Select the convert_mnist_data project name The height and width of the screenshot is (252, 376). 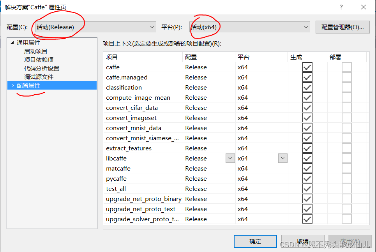tap(134, 128)
